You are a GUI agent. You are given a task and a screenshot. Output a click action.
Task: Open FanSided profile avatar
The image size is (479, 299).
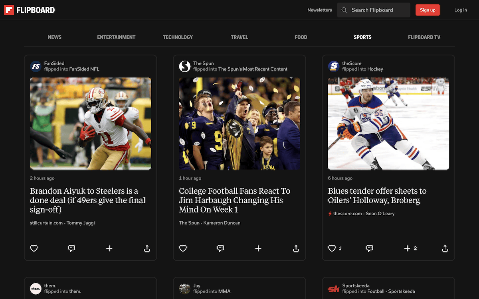(x=36, y=66)
